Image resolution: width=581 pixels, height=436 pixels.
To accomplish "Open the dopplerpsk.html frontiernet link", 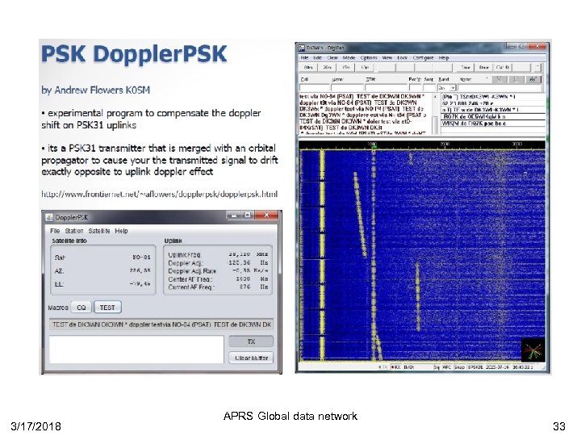I will (x=159, y=194).
